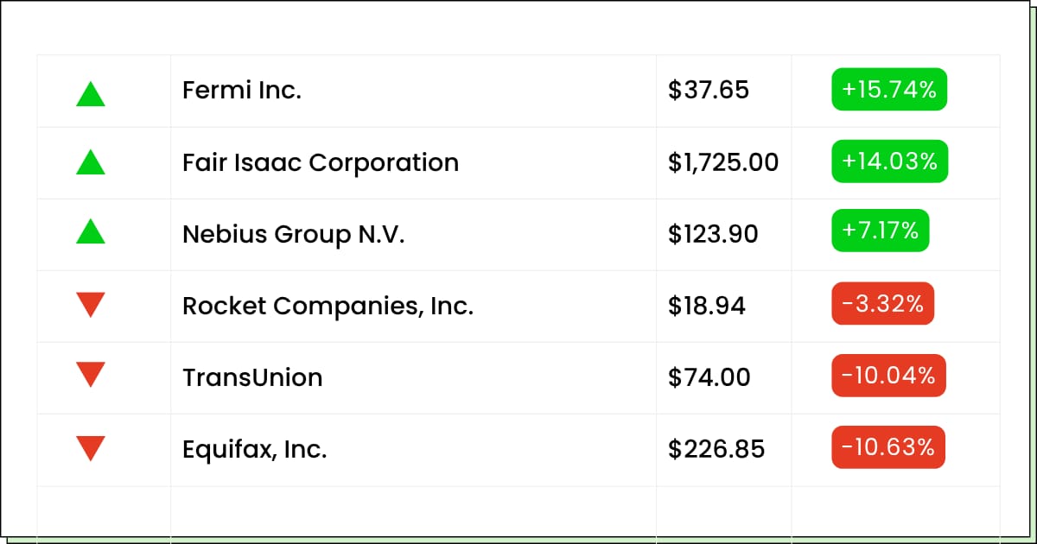Open the Fermi Inc. company name
Viewport: 1037px width, 544px height.
pos(242,90)
